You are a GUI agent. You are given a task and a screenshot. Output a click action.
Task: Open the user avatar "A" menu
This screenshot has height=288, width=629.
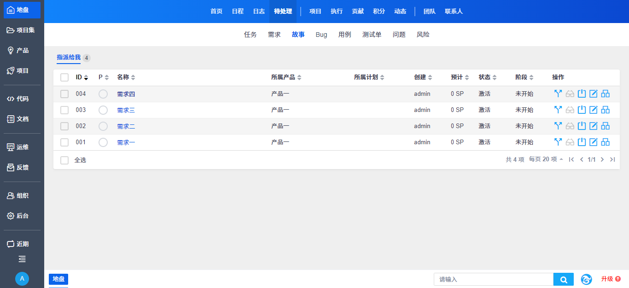pos(22,279)
